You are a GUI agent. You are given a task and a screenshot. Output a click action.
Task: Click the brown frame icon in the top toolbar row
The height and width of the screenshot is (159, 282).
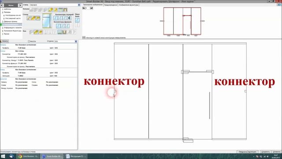tap(65, 10)
